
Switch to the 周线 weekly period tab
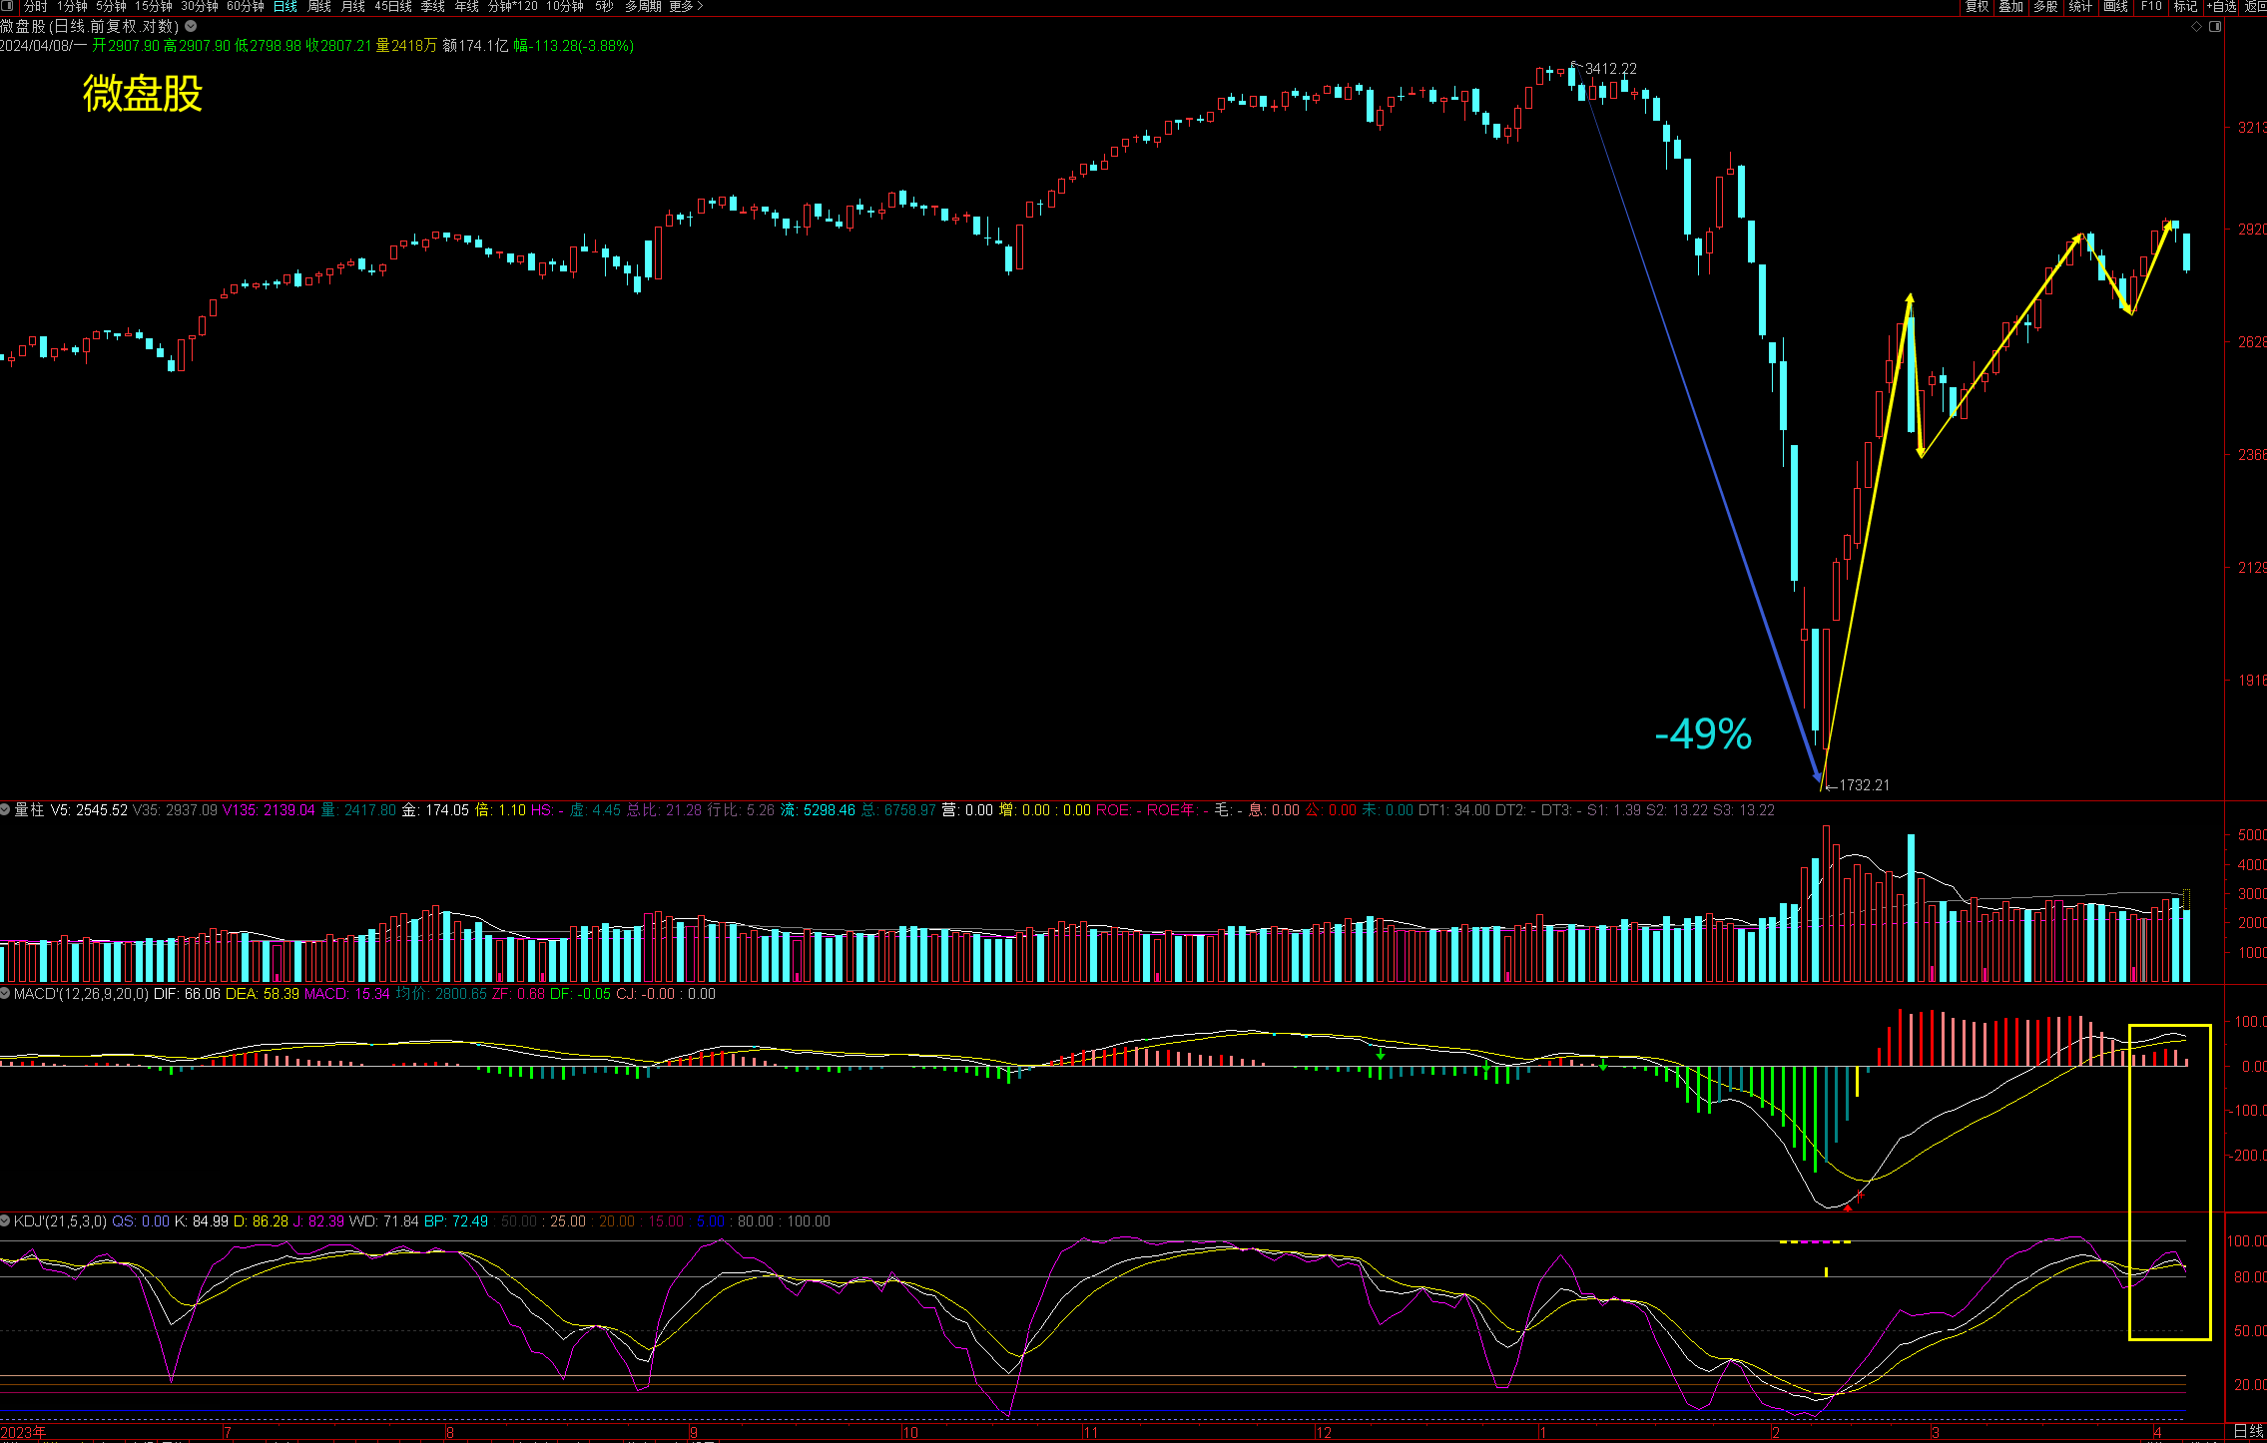[319, 6]
